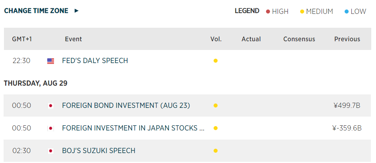
Task: Open the Fed's Daly Speech event
Action: click(95, 61)
